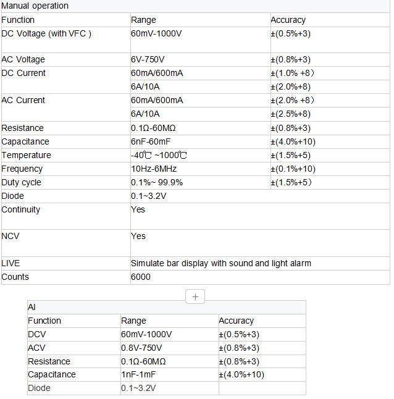The height and width of the screenshot is (399, 394).
Task: Select the "Temperature" function cell
Action: pyautogui.click(x=27, y=155)
